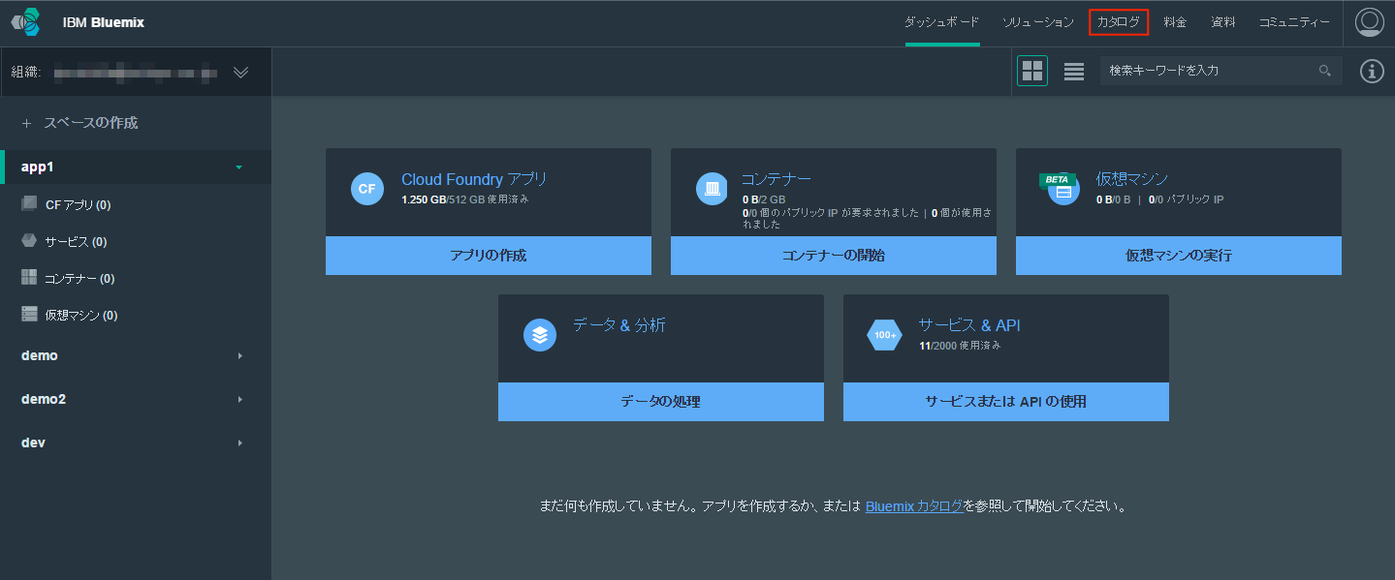Click the 1.250 GB/512 GB usage text
The height and width of the screenshot is (580, 1395).
465,199
